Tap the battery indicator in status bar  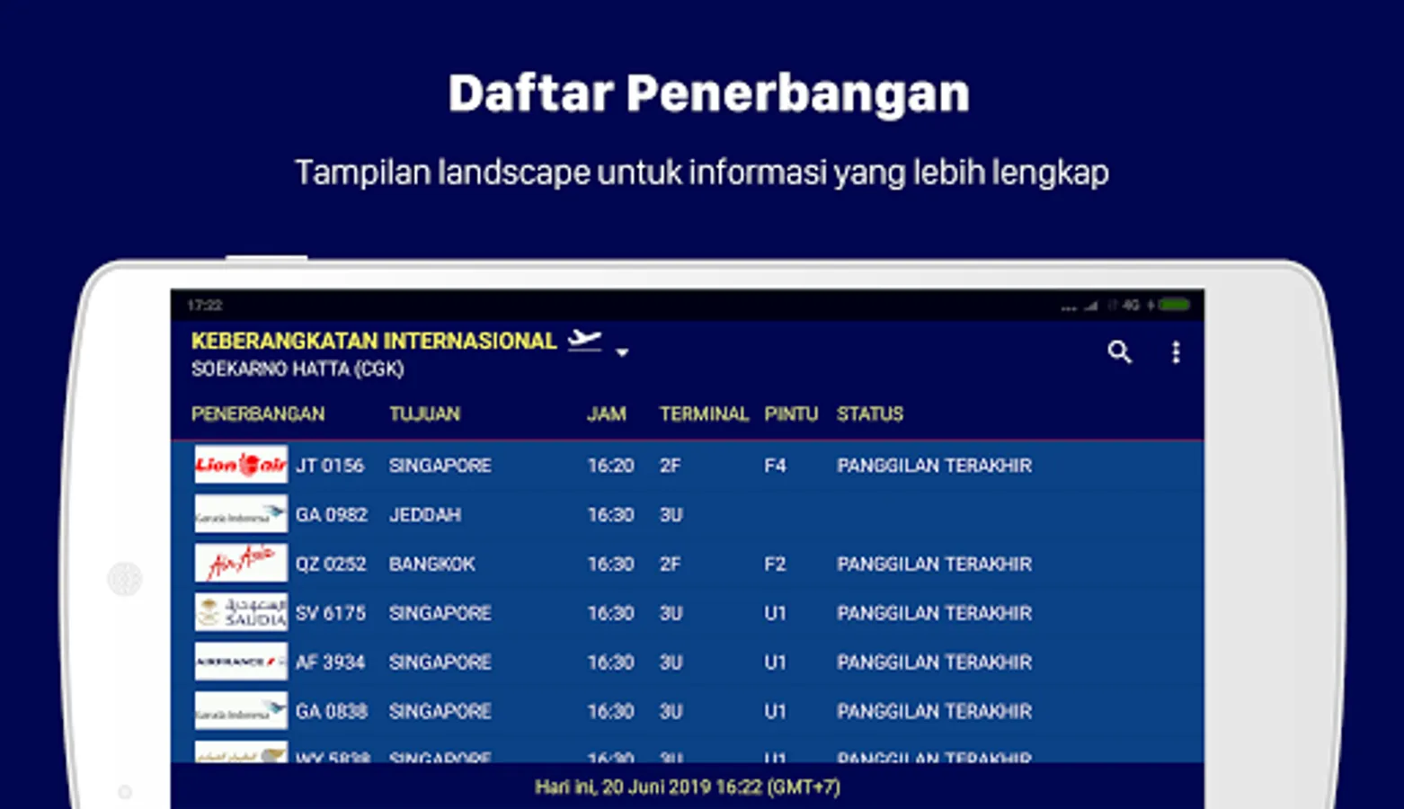[1174, 306]
